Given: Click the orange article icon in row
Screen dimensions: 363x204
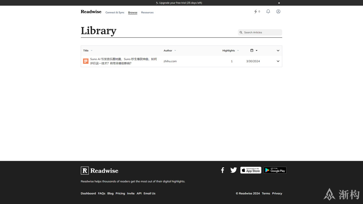Looking at the screenshot, I should 86,61.
